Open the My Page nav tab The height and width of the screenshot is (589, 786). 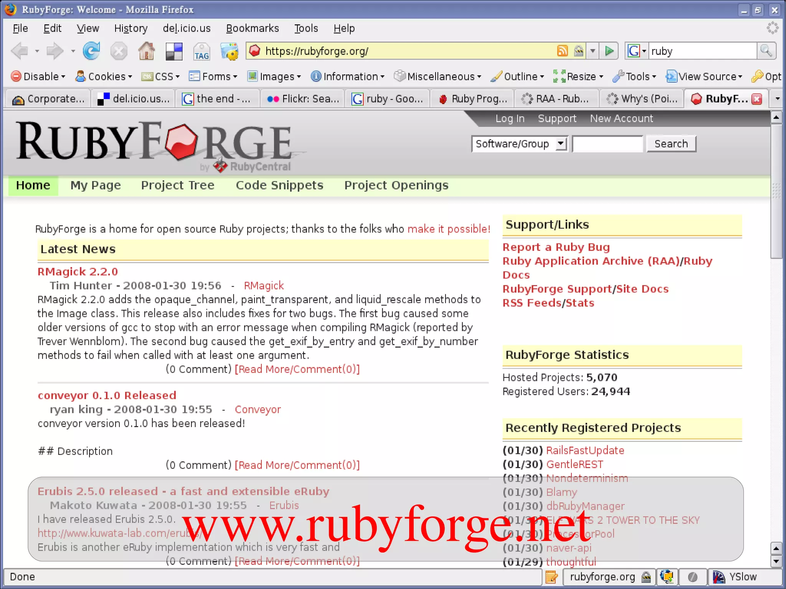click(96, 185)
